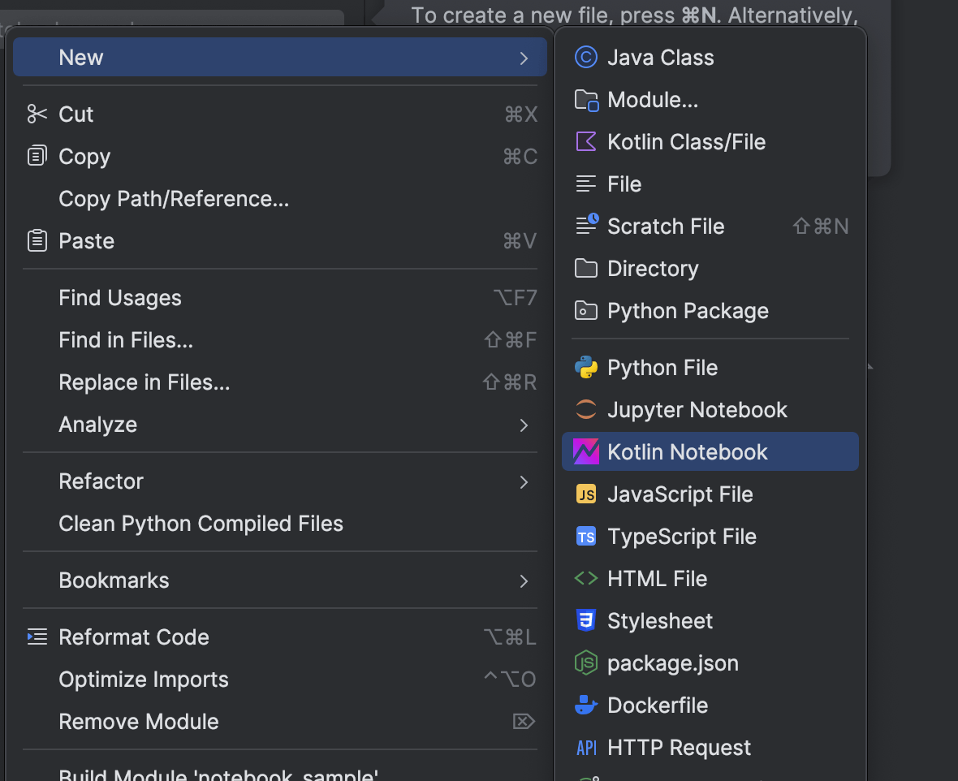This screenshot has height=781, width=958.
Task: Click the Find Usages ⌥F7 shortcut label
Action: (x=515, y=298)
